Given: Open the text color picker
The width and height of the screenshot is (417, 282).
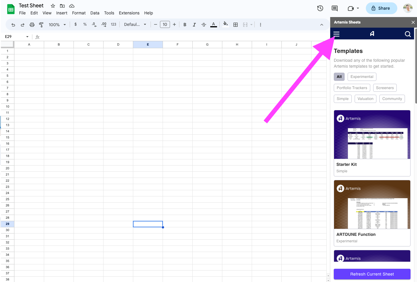Looking at the screenshot, I should coord(213,25).
